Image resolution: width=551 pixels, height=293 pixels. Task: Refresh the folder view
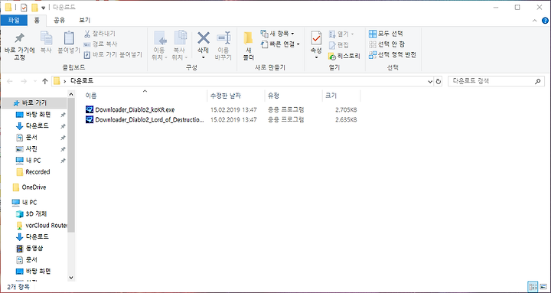439,82
